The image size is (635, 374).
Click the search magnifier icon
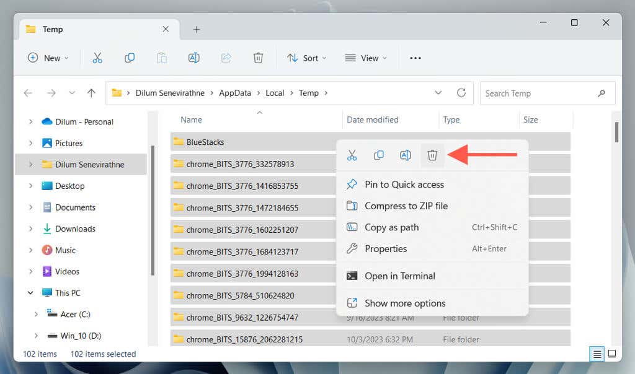(x=602, y=94)
